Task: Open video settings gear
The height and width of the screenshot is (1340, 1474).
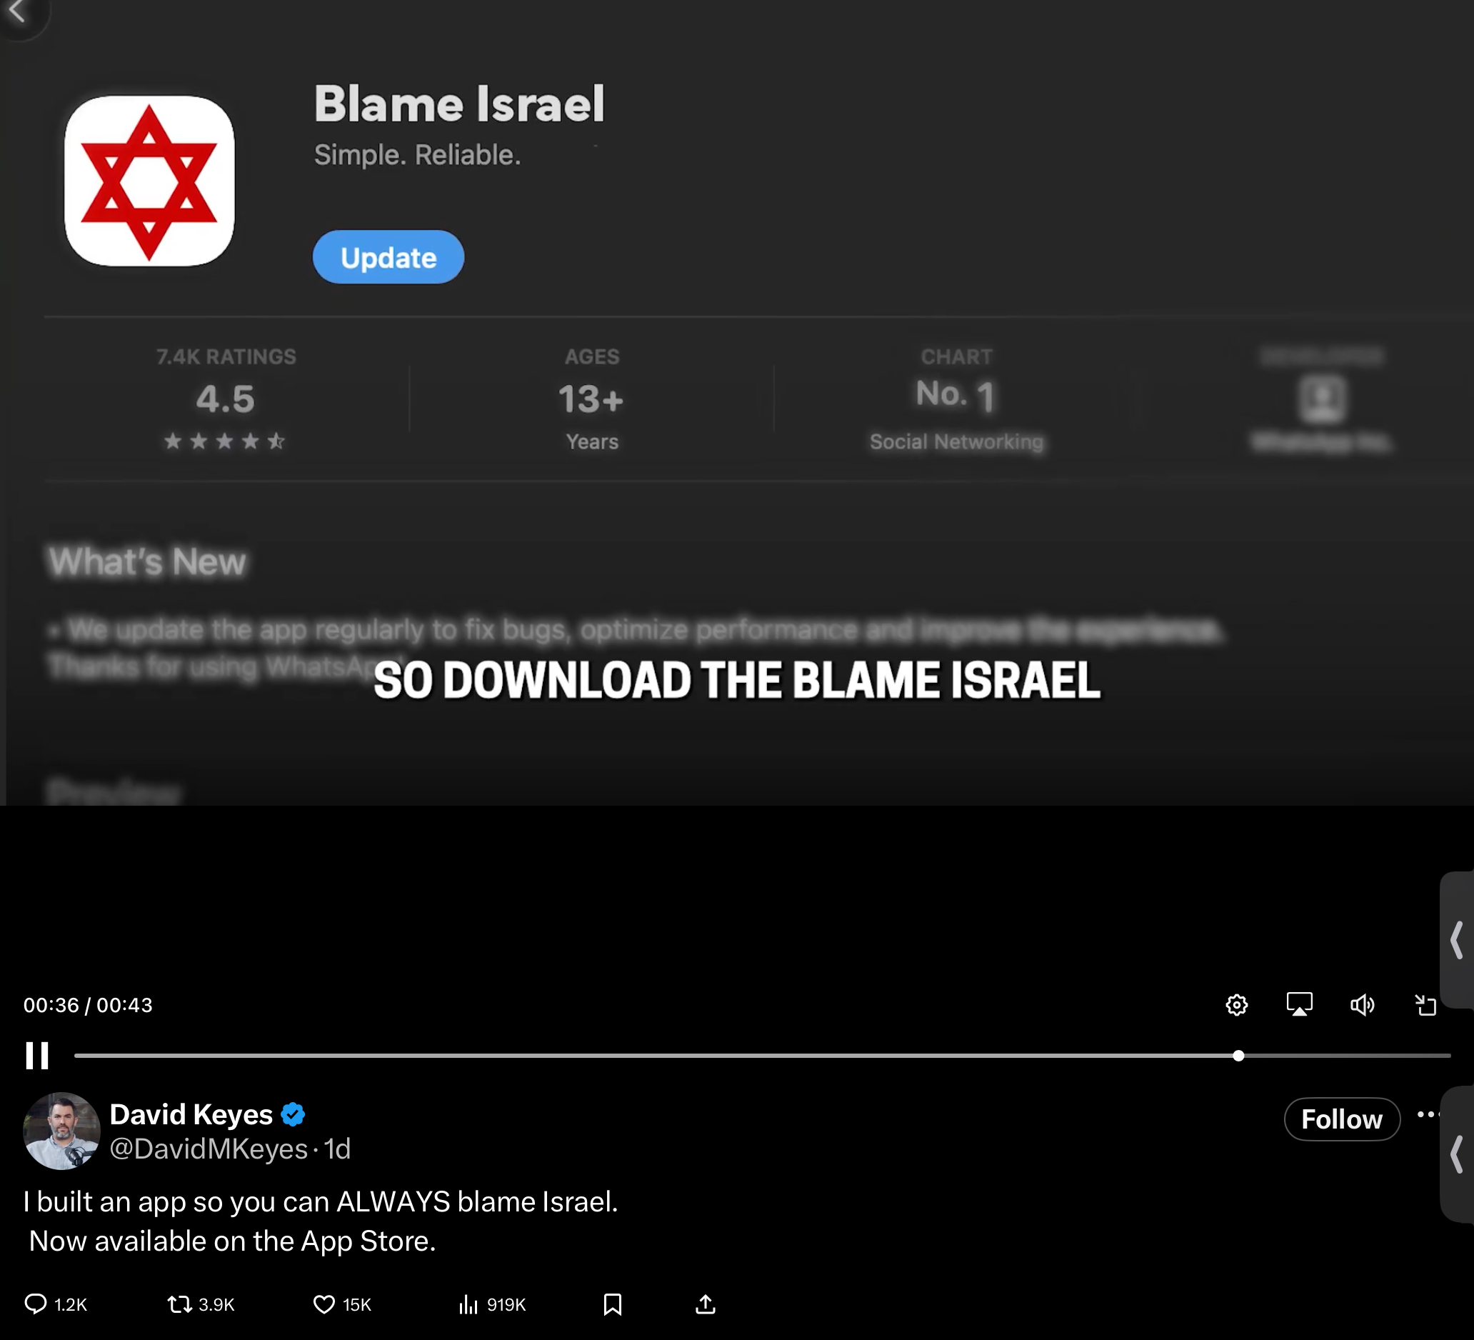Action: 1236,1005
